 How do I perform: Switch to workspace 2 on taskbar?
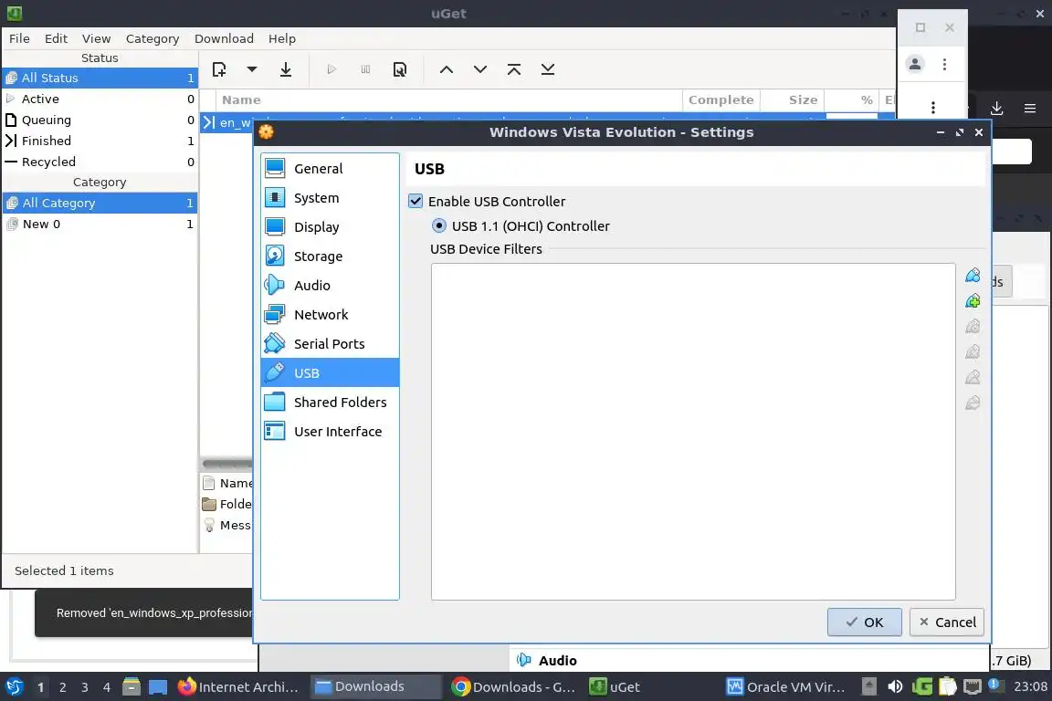pyautogui.click(x=62, y=687)
